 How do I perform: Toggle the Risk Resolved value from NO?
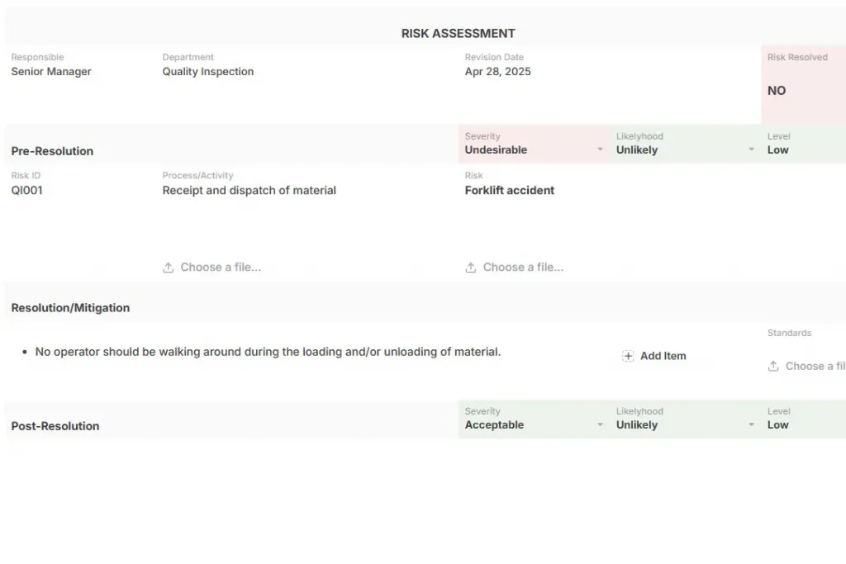(776, 91)
